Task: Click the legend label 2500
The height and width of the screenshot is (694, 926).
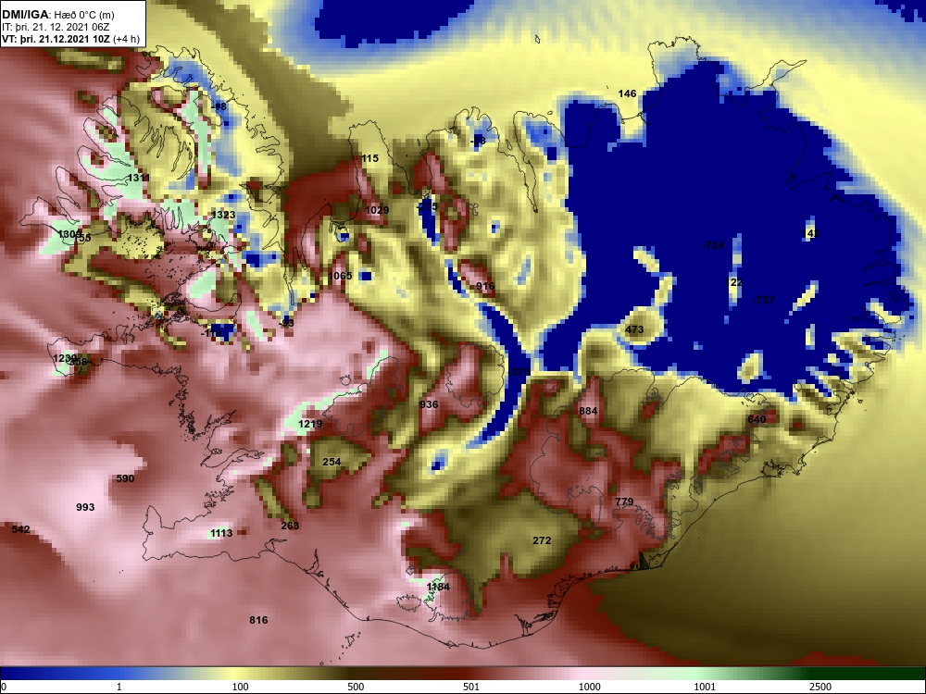Action: 820,687
